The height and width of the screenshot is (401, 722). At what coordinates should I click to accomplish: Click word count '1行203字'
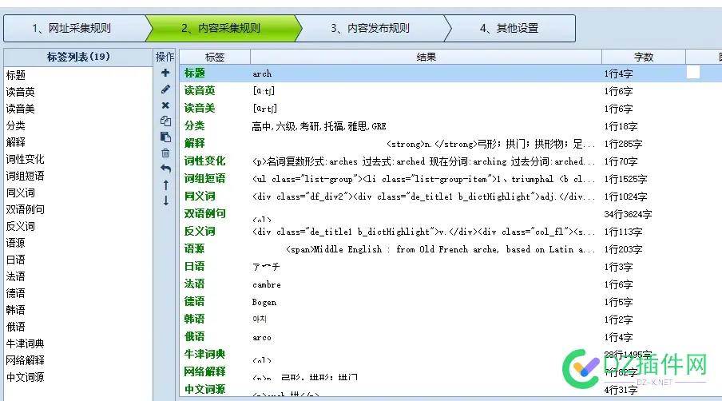click(x=623, y=249)
